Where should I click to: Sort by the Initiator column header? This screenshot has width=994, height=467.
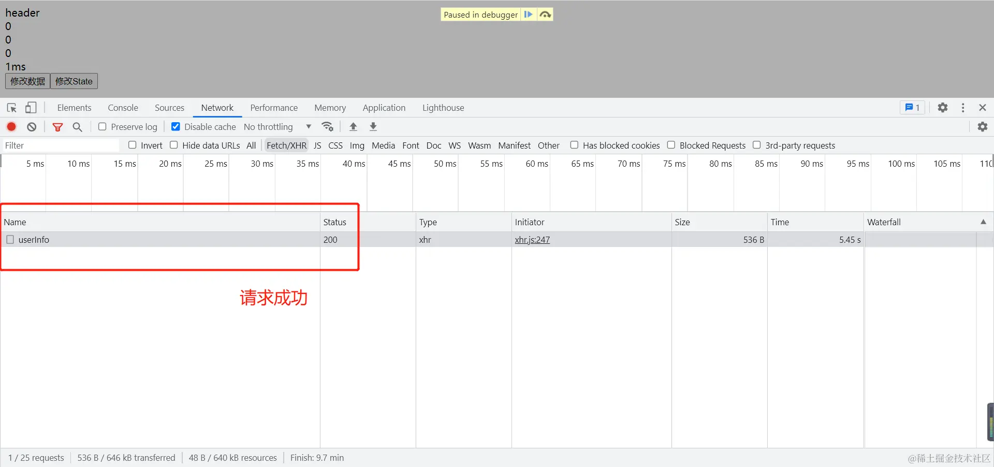pos(591,222)
